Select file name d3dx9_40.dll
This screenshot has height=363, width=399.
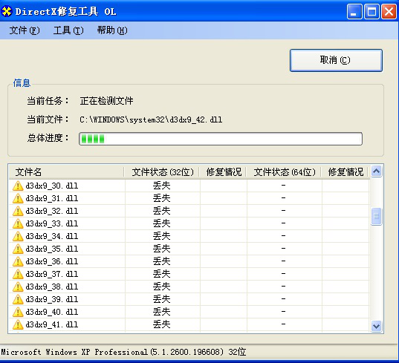tap(52, 313)
